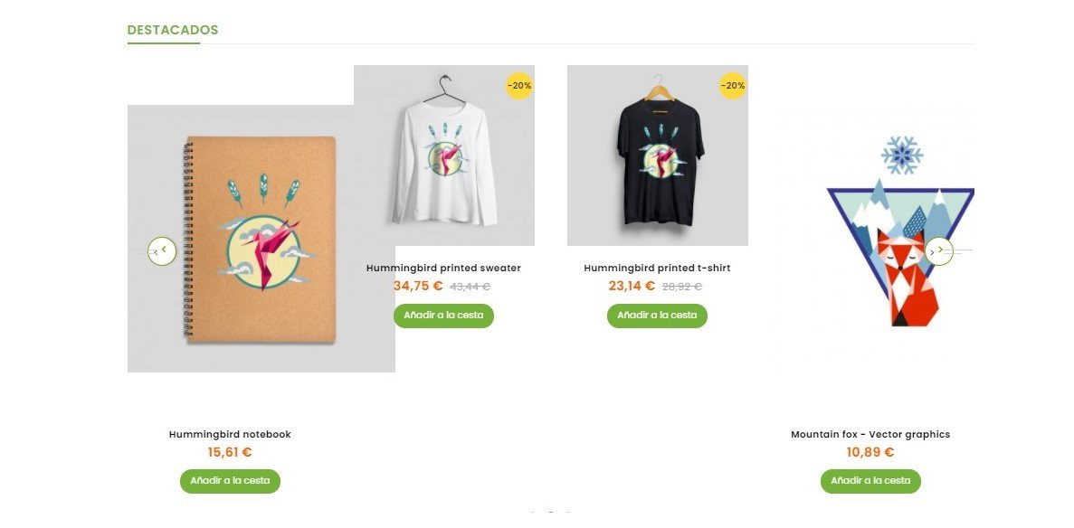Click the previous carousel arrow
Viewport: 1074px width, 528px height.
(x=162, y=250)
